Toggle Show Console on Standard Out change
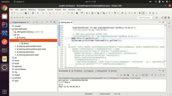Image resolution: width=172 pixels, height=96 pixels. point(143,75)
